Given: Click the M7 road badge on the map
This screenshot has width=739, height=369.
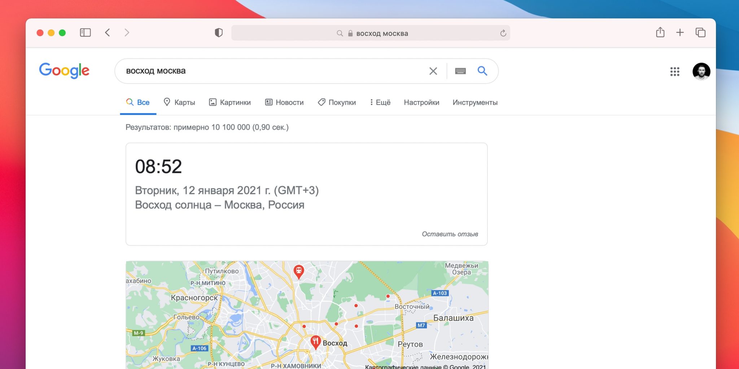Looking at the screenshot, I should coord(421,325).
